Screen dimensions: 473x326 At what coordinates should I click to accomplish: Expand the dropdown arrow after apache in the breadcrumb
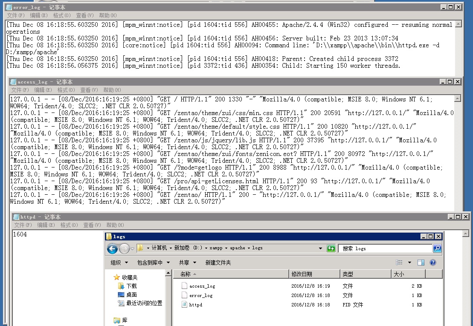[249, 248]
